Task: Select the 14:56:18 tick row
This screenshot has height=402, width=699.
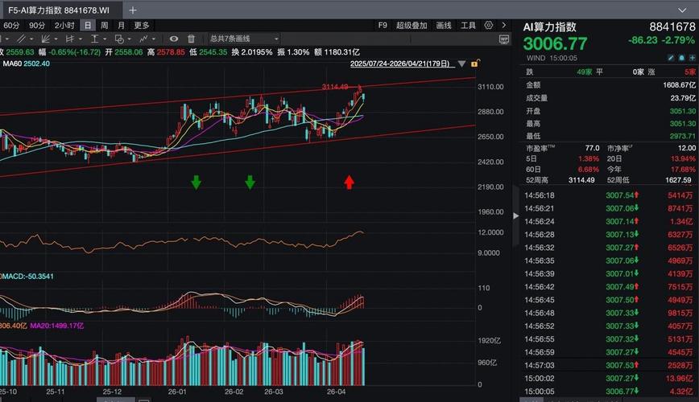Action: point(609,195)
